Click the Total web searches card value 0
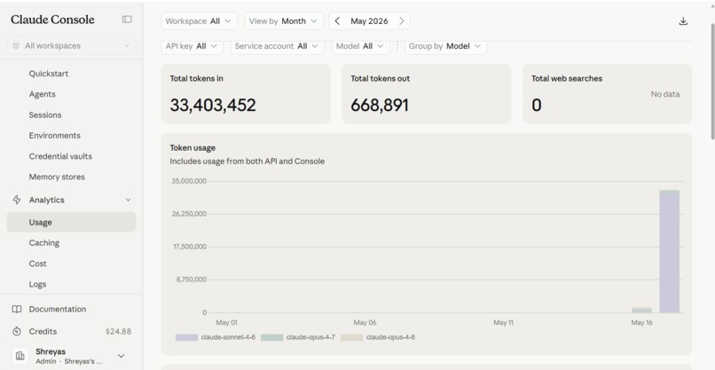 point(536,105)
